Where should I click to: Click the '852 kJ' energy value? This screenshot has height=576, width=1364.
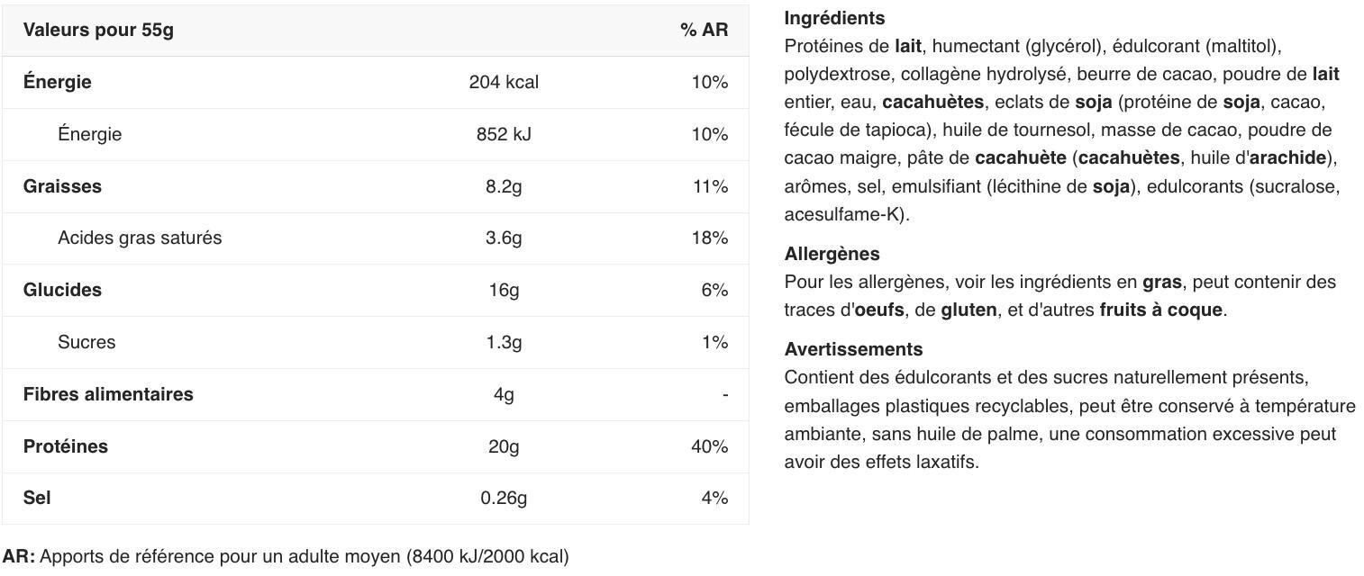coord(504,134)
